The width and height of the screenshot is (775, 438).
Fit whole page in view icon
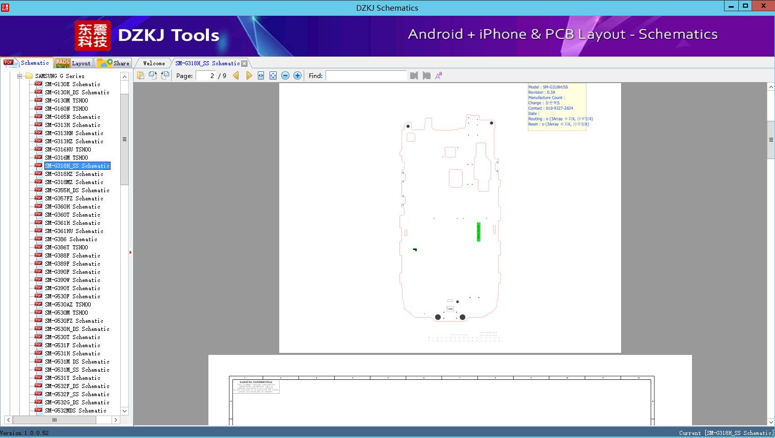coord(273,75)
